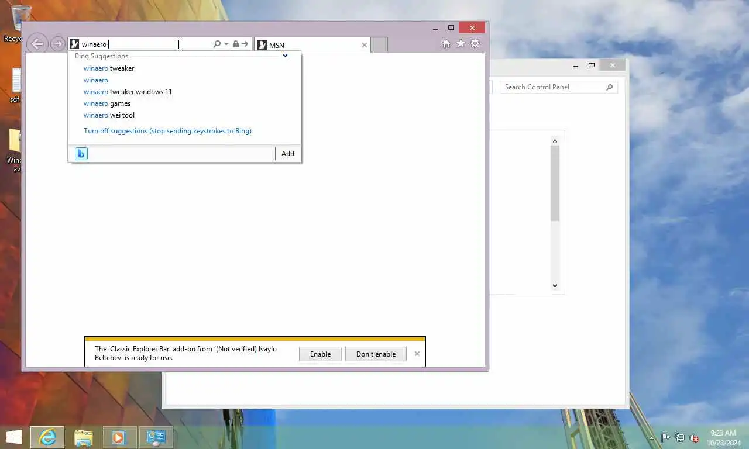This screenshot has width=749, height=449.
Task: Open the taskbar clock and date
Action: tap(723, 438)
